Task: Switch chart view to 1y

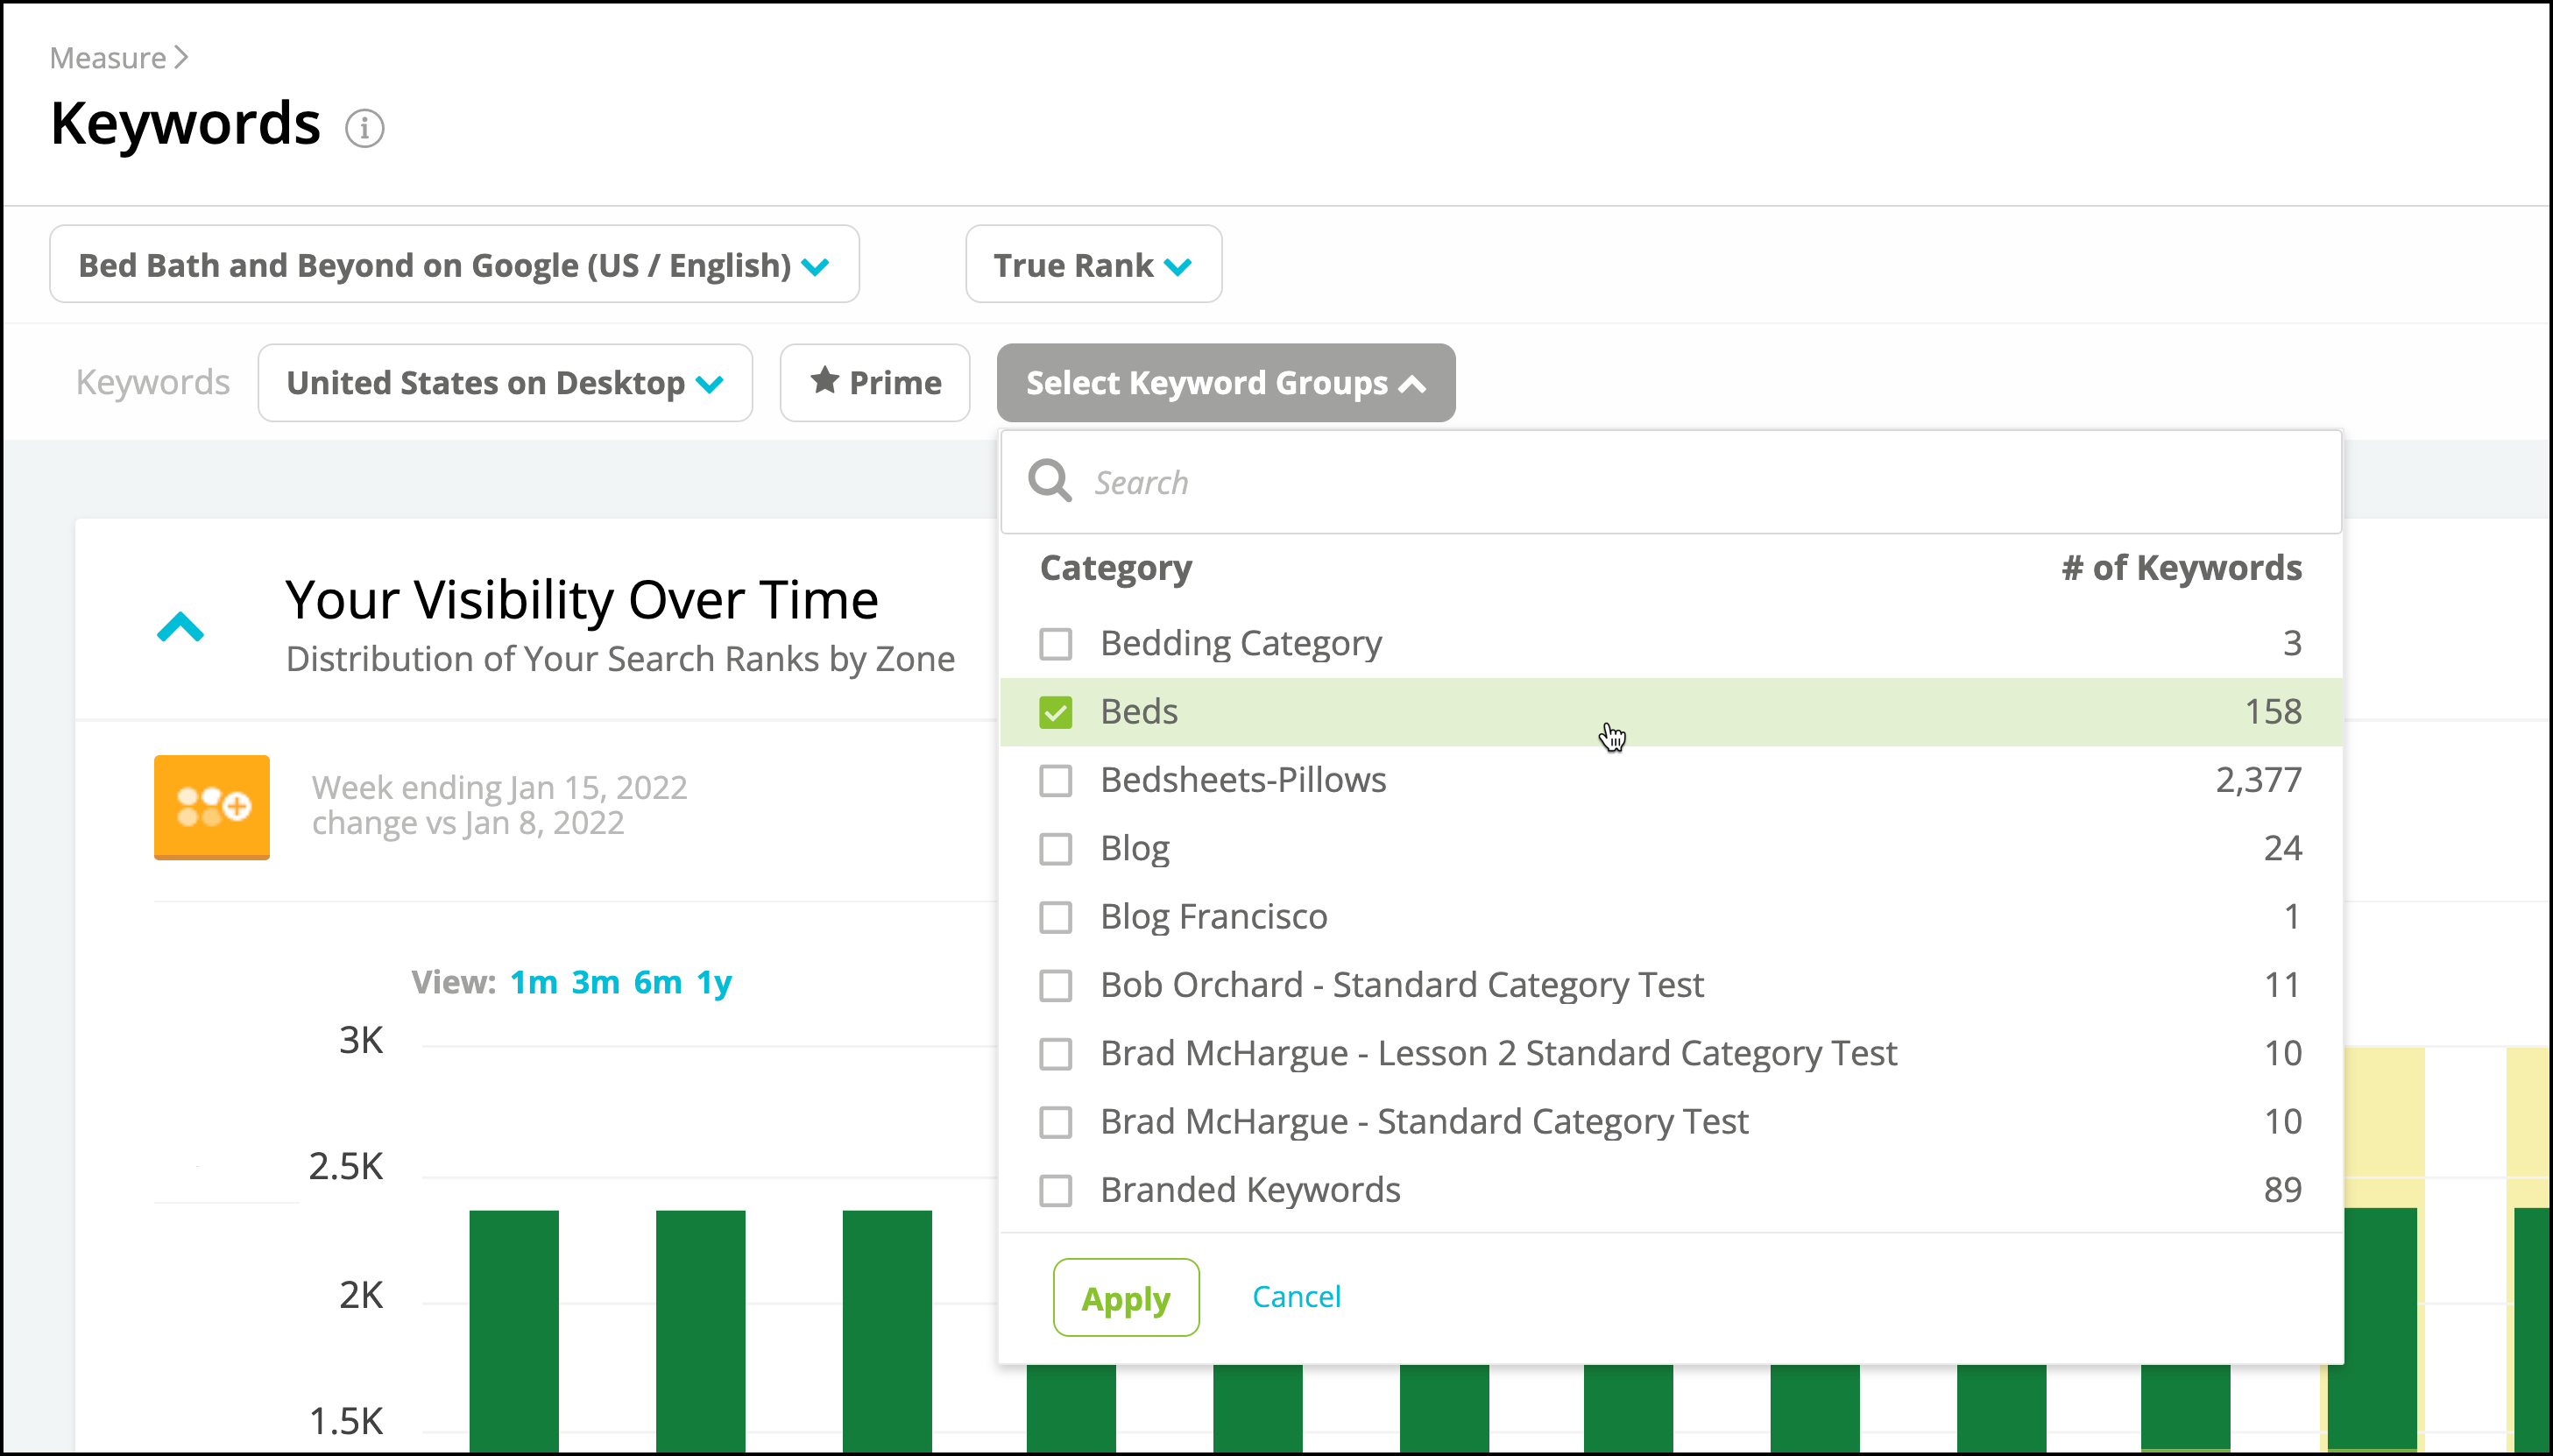Action: tap(714, 982)
